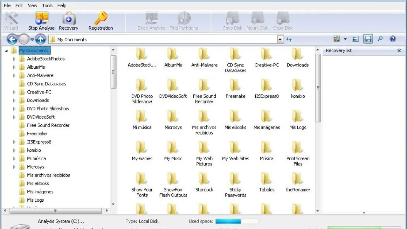
Task: Click the Deep Analyse toolbar icon
Action: pos(151,21)
